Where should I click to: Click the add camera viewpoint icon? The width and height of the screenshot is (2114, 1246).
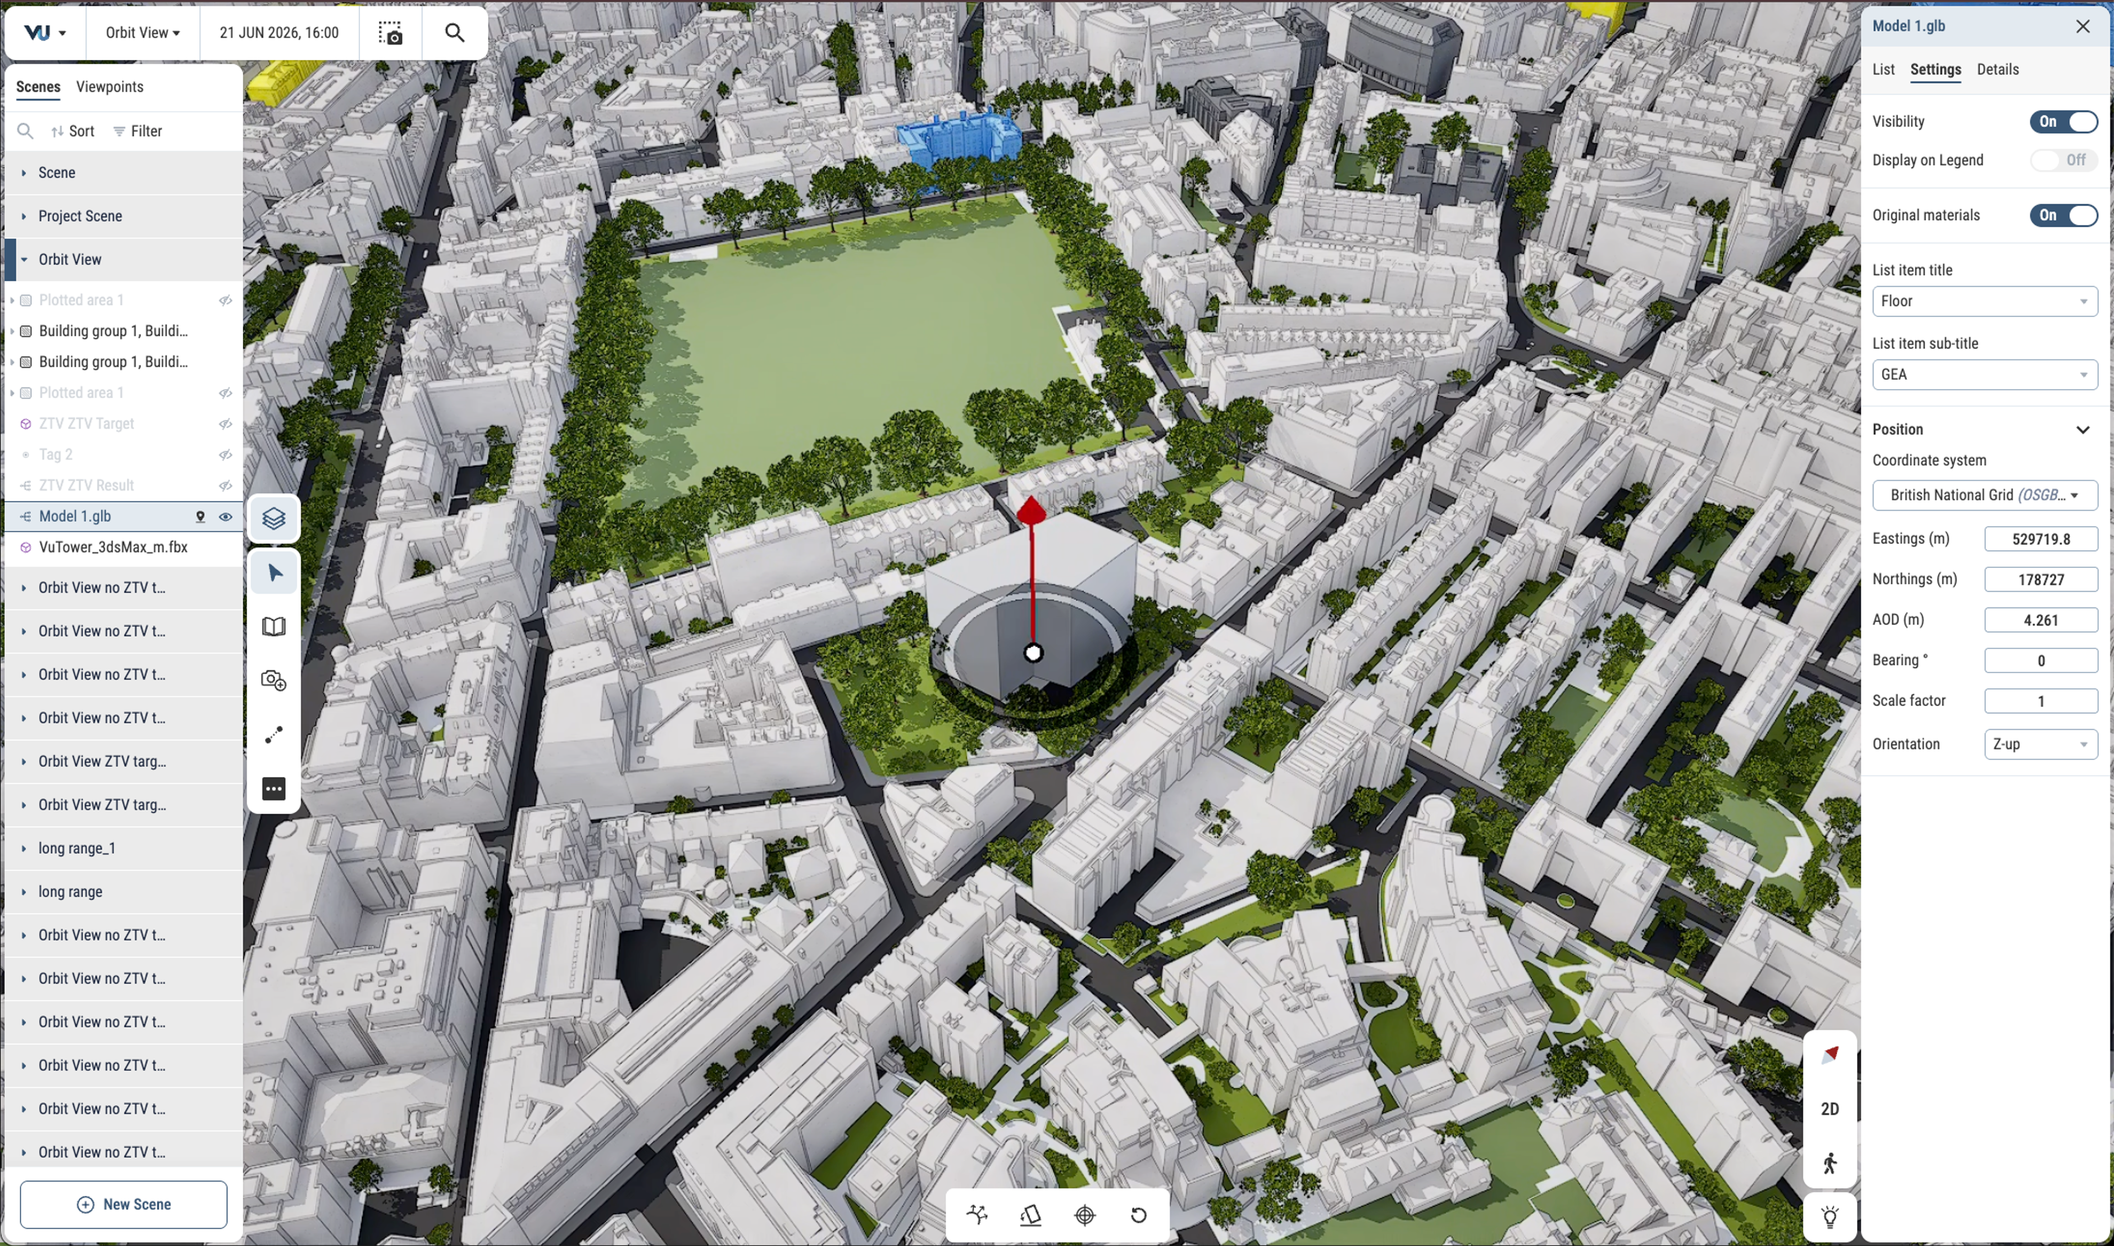point(274,680)
